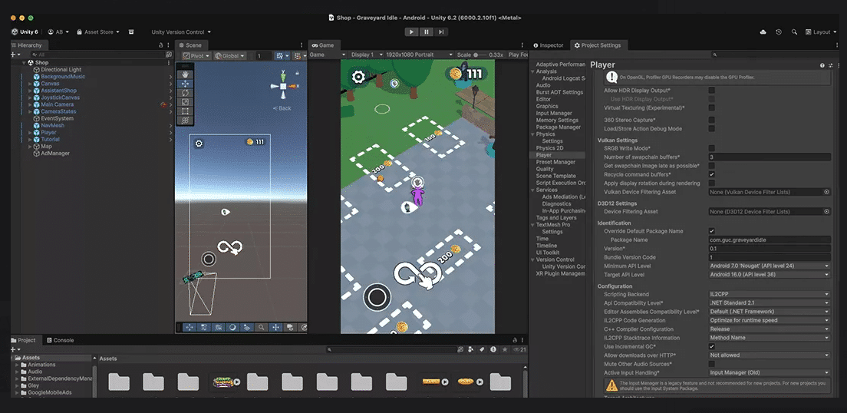Image resolution: width=847 pixels, height=413 pixels.
Task: Enable Virtual Texturing (Experimental) checkbox
Action: coord(712,108)
